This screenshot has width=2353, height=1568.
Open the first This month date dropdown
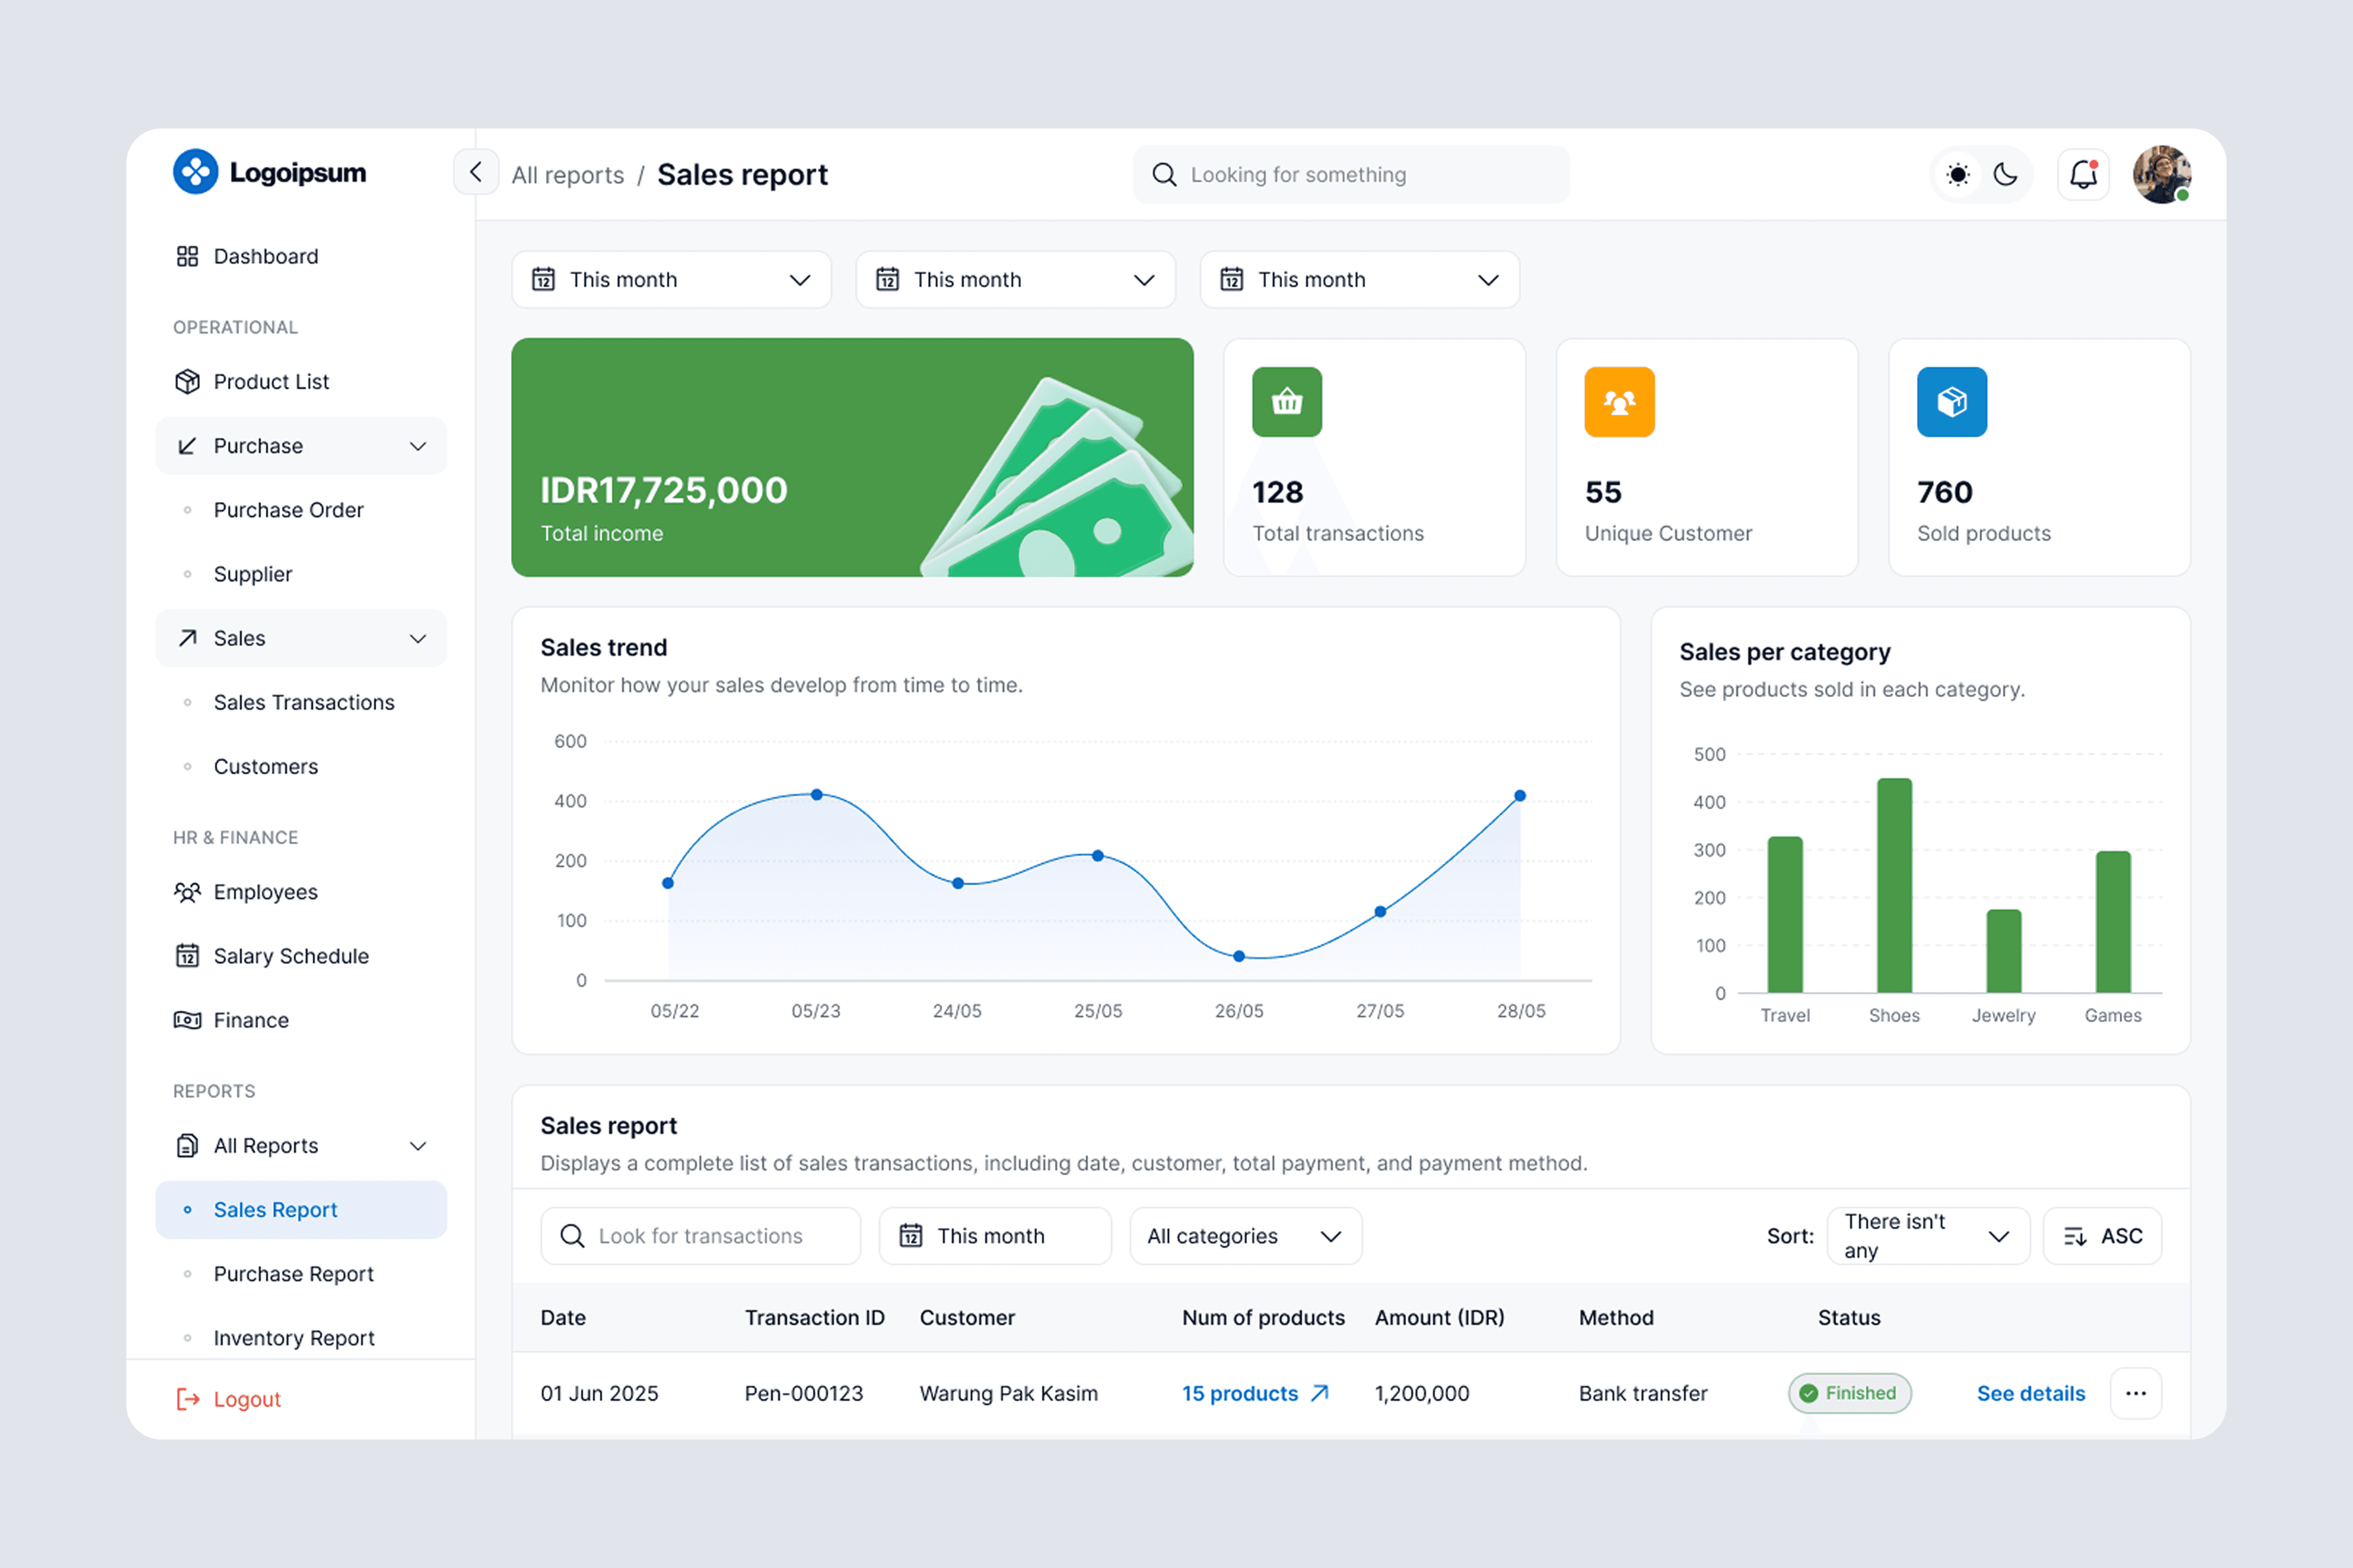(x=671, y=280)
